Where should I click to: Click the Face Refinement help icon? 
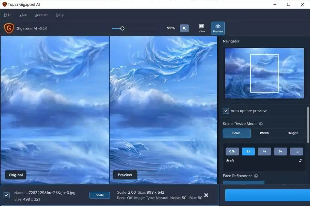coord(256,176)
